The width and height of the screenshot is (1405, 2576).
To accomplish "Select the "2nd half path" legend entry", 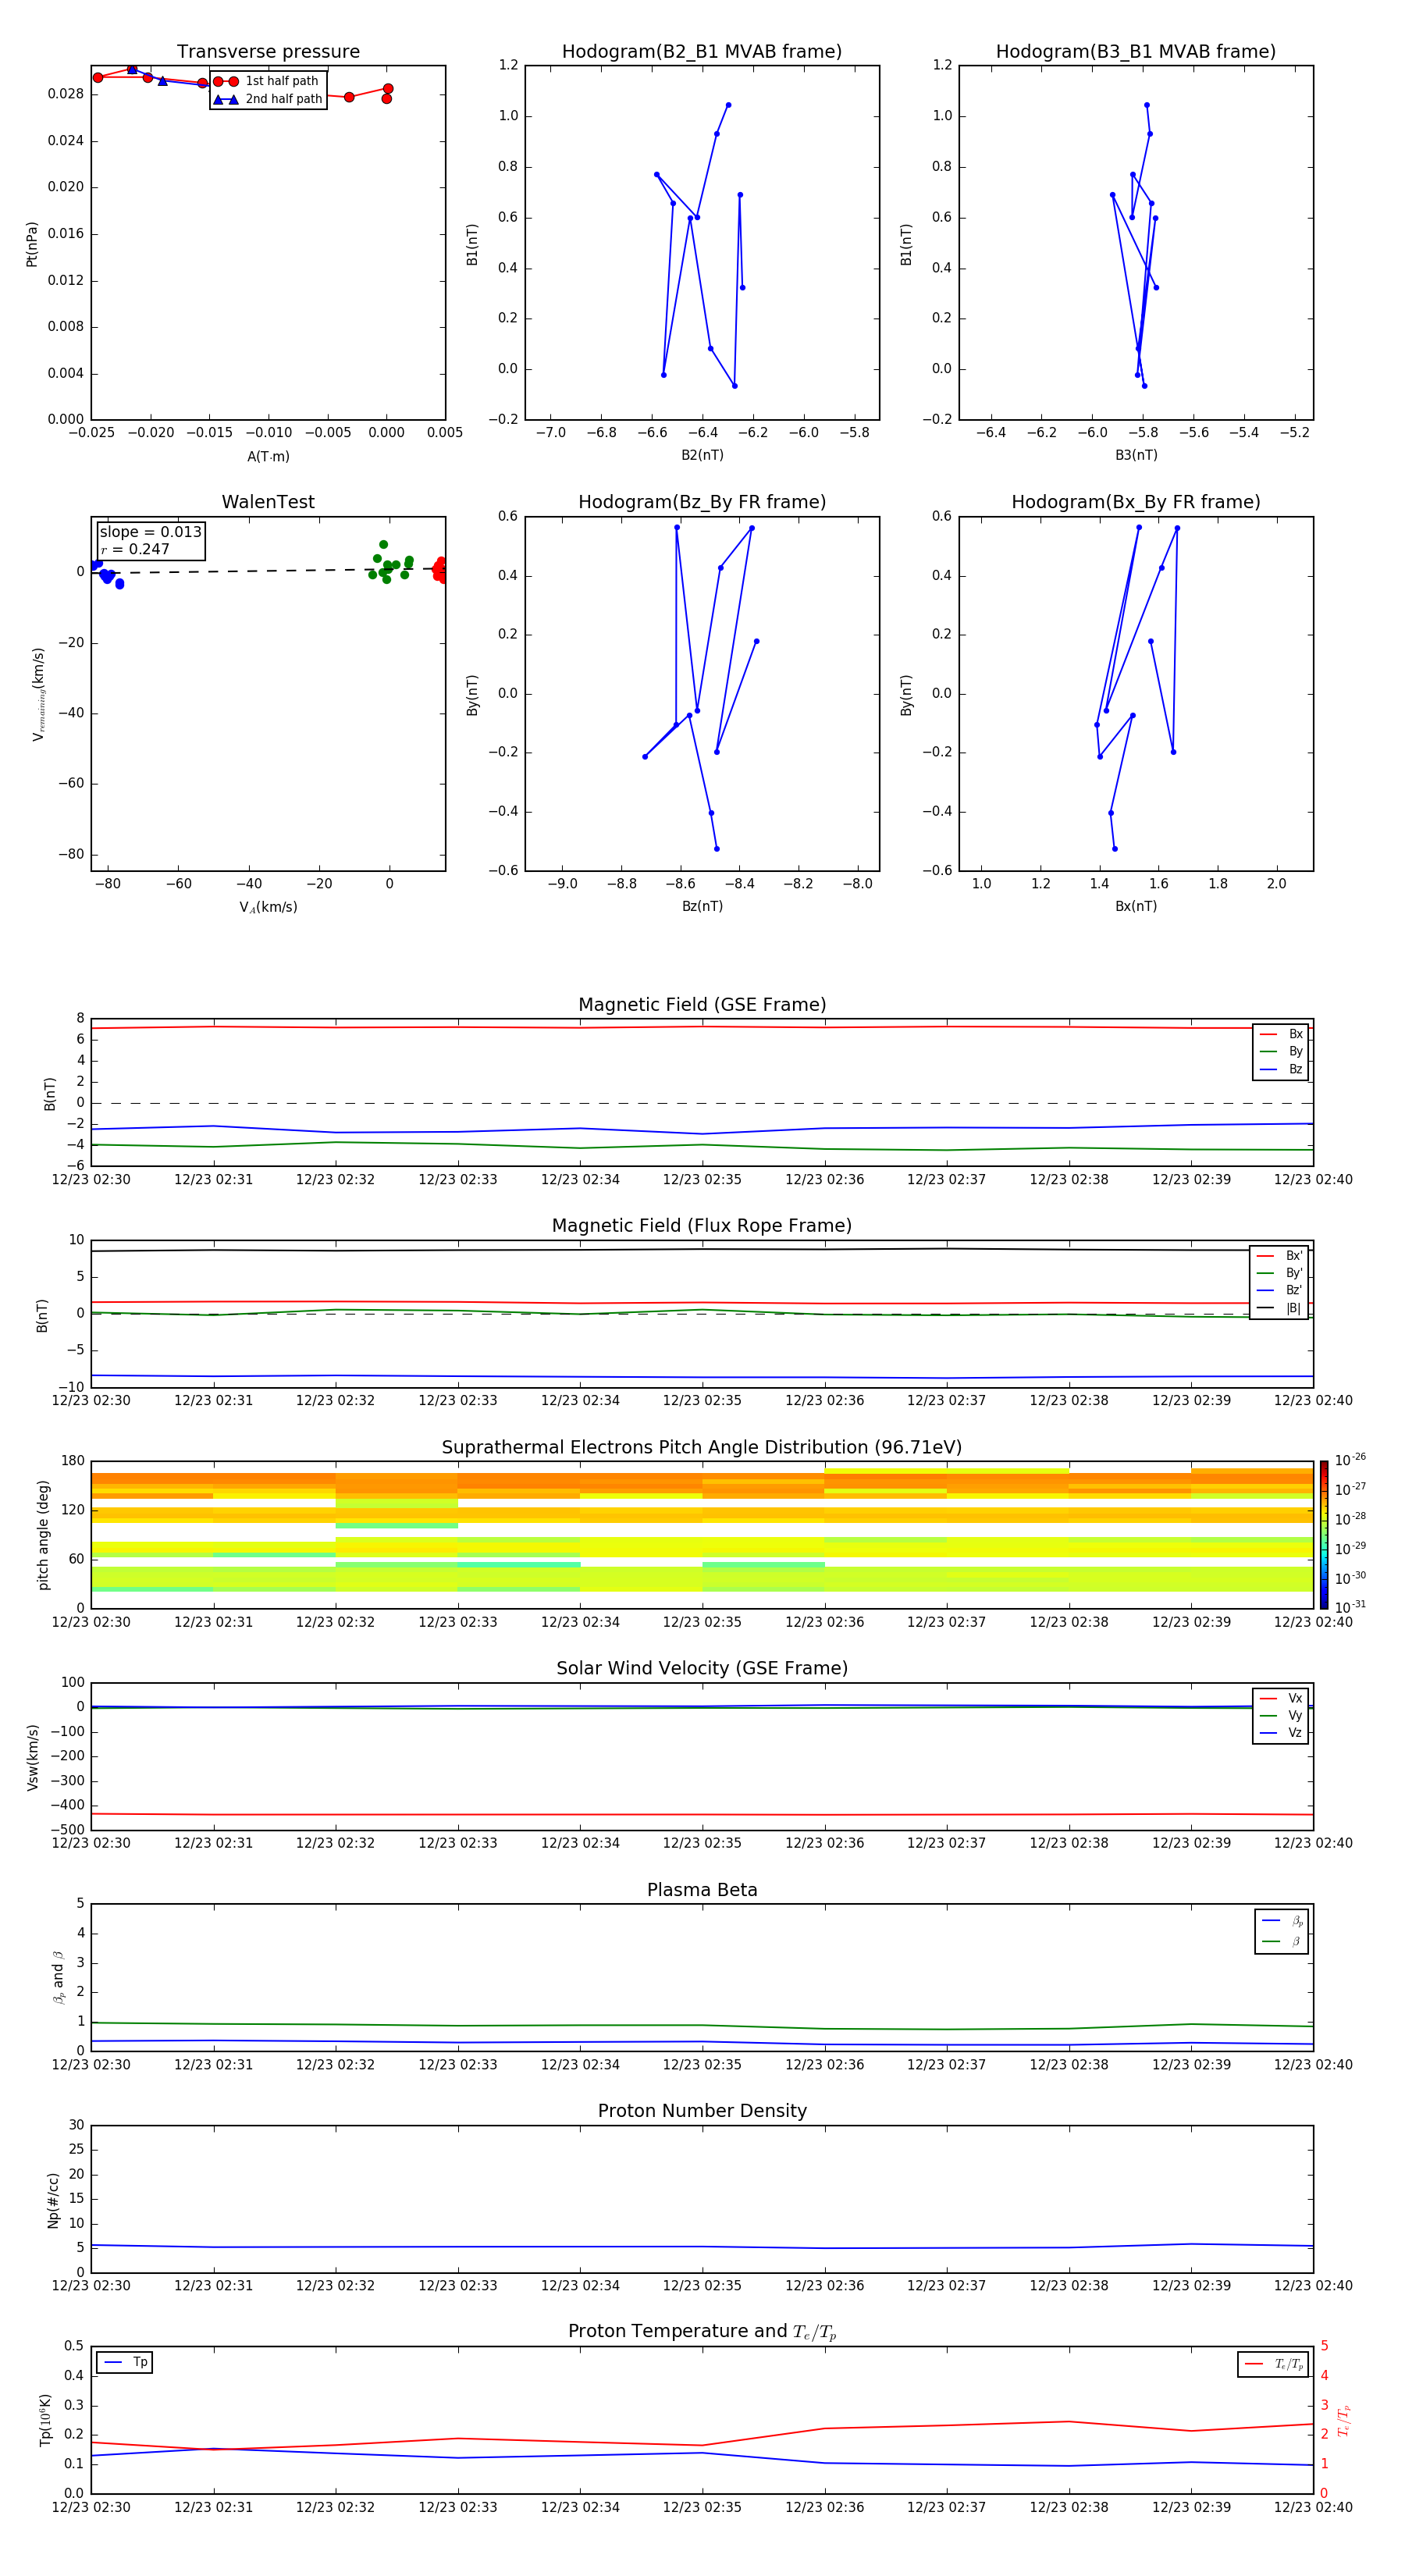I will [267, 99].
